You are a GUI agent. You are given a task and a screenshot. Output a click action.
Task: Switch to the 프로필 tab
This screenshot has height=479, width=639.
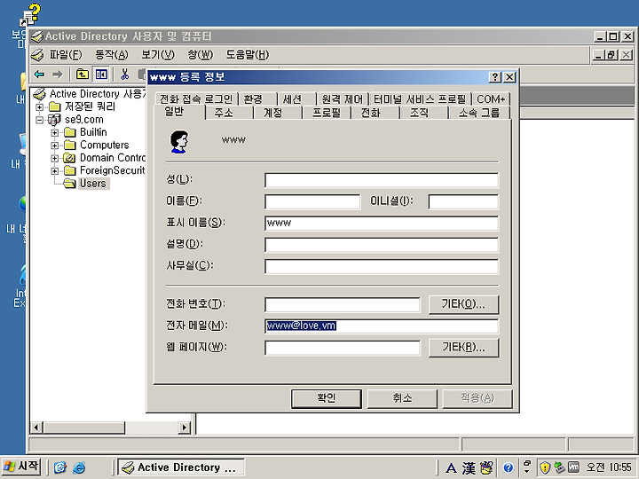pos(326,113)
